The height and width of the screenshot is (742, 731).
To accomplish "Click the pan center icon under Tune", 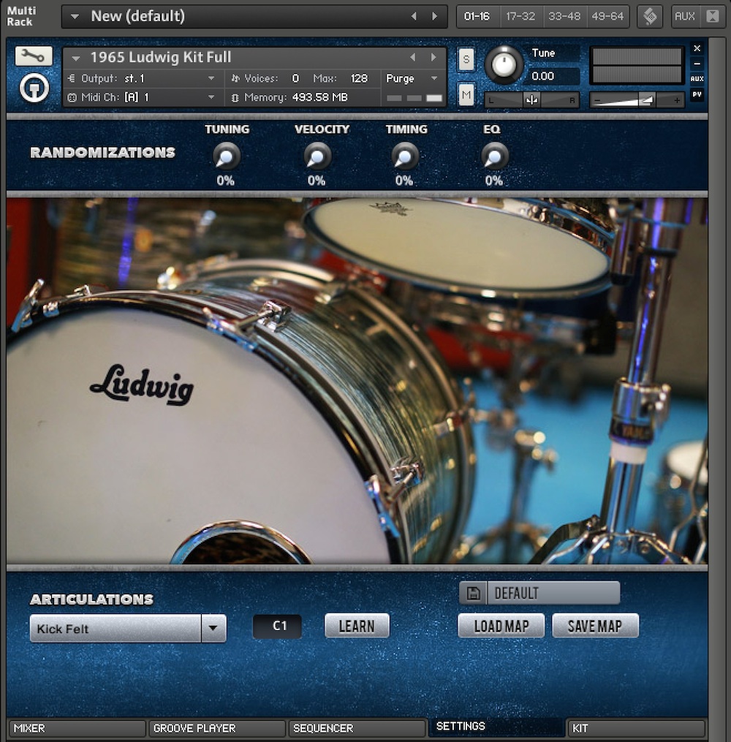I will 531,100.
